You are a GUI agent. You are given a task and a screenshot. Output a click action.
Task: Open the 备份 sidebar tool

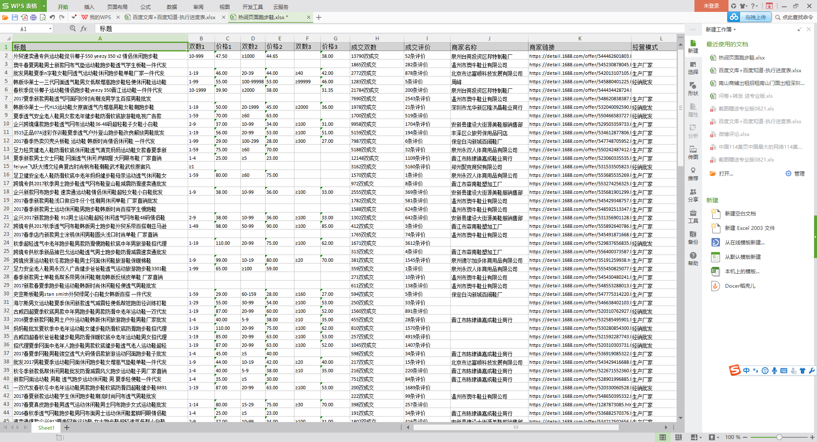(693, 238)
